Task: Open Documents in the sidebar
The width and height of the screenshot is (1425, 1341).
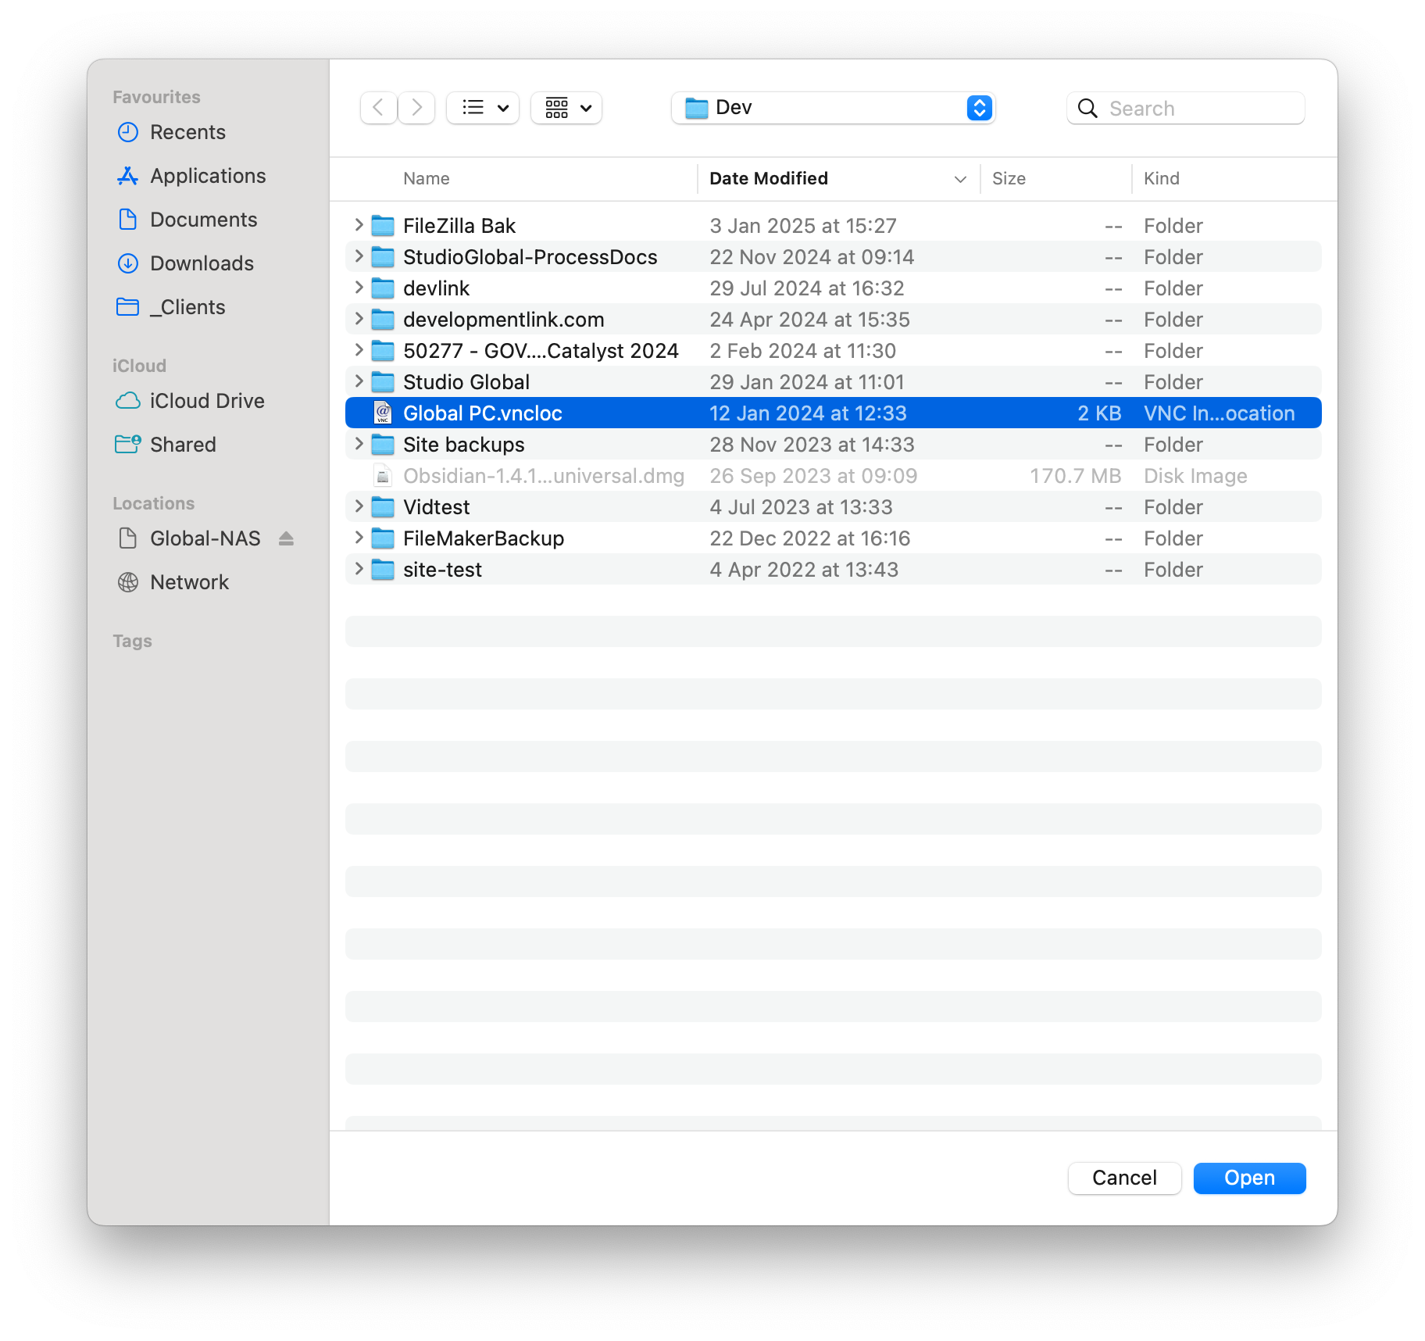Action: (187, 220)
